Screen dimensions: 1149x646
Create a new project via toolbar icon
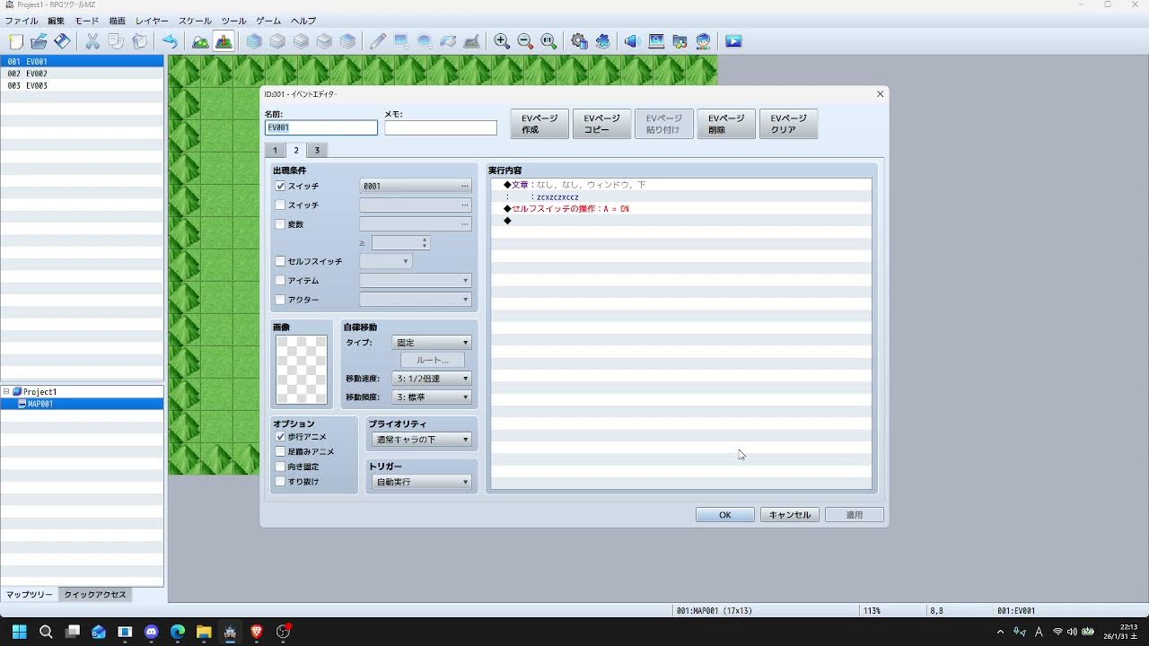click(x=15, y=41)
